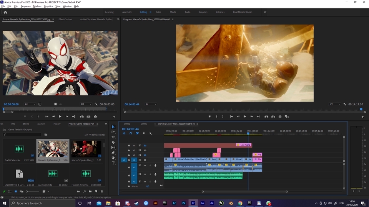Create New Bin in Project panel
Viewport: 369px width, 207px height.
tap(90, 192)
